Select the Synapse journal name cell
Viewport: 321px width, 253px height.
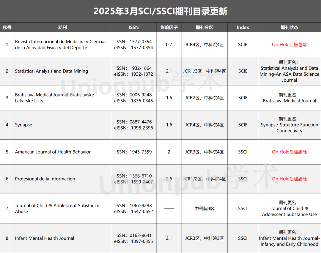[62, 125]
